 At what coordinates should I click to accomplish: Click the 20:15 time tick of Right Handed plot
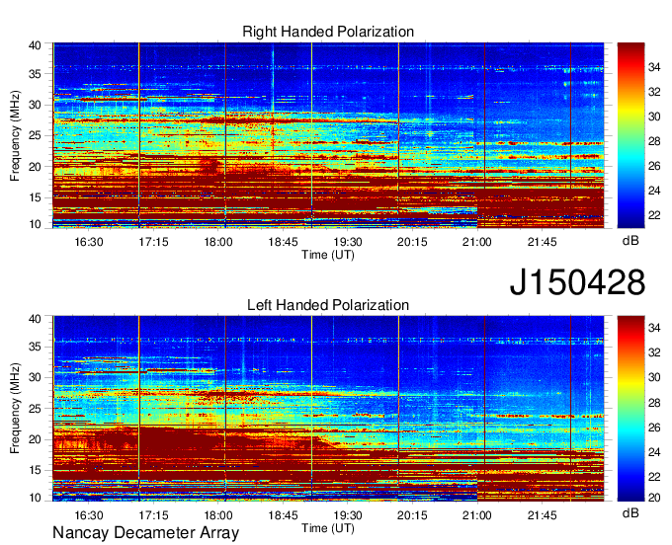coord(412,242)
